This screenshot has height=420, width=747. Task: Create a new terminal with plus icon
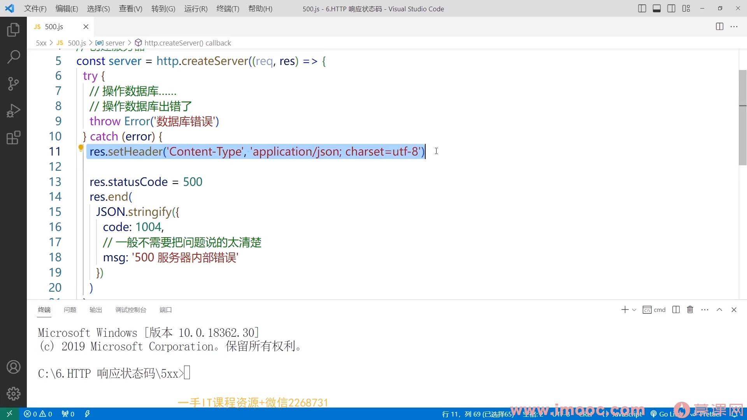(625, 310)
